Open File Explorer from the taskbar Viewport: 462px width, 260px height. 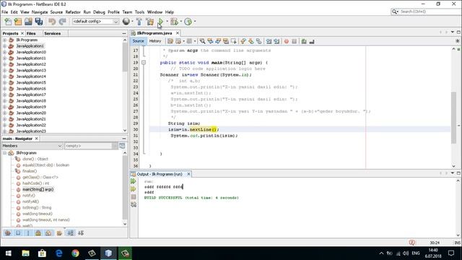click(26, 253)
